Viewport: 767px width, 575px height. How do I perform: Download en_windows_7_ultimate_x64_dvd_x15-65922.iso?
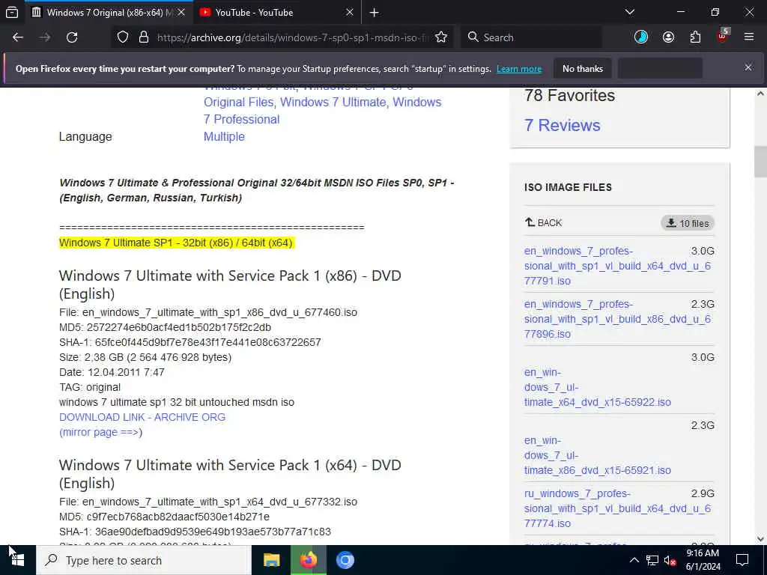pyautogui.click(x=597, y=387)
